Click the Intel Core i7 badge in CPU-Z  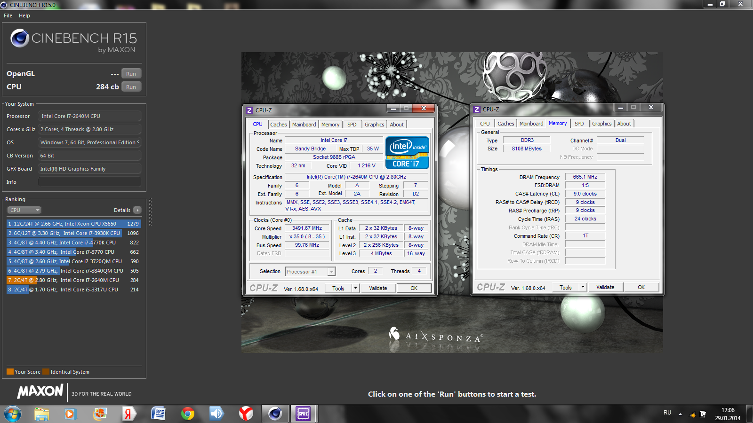click(x=407, y=152)
